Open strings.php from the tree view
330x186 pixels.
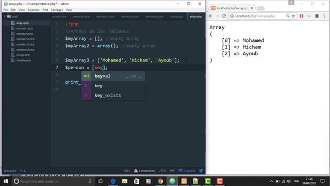tap(23, 55)
